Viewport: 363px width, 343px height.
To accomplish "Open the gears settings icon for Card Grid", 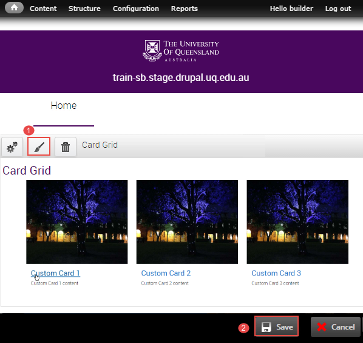I will [x=12, y=147].
